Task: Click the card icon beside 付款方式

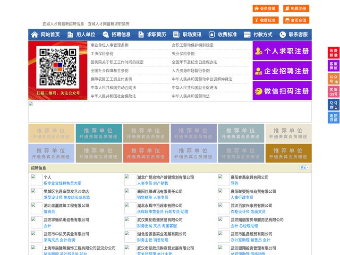Action: (247, 34)
